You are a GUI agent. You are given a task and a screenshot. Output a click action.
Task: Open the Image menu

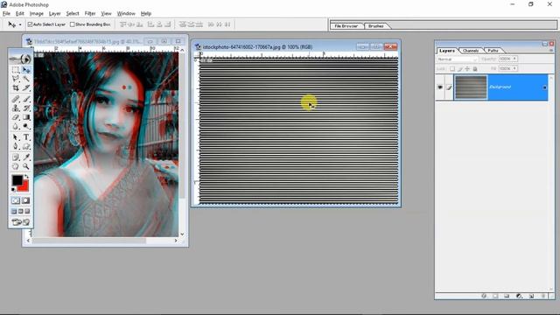tap(37, 14)
